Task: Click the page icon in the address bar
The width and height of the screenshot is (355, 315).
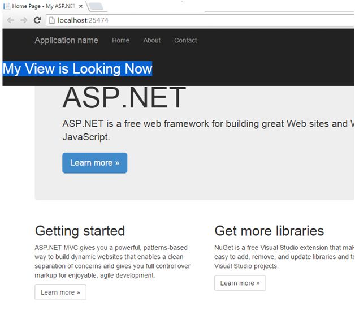Action: point(51,20)
